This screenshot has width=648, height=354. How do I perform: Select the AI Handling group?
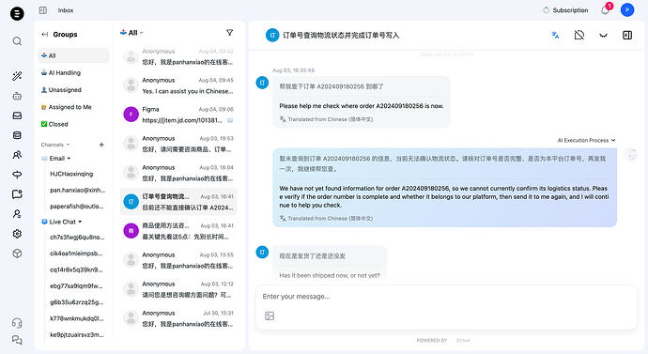[73, 72]
